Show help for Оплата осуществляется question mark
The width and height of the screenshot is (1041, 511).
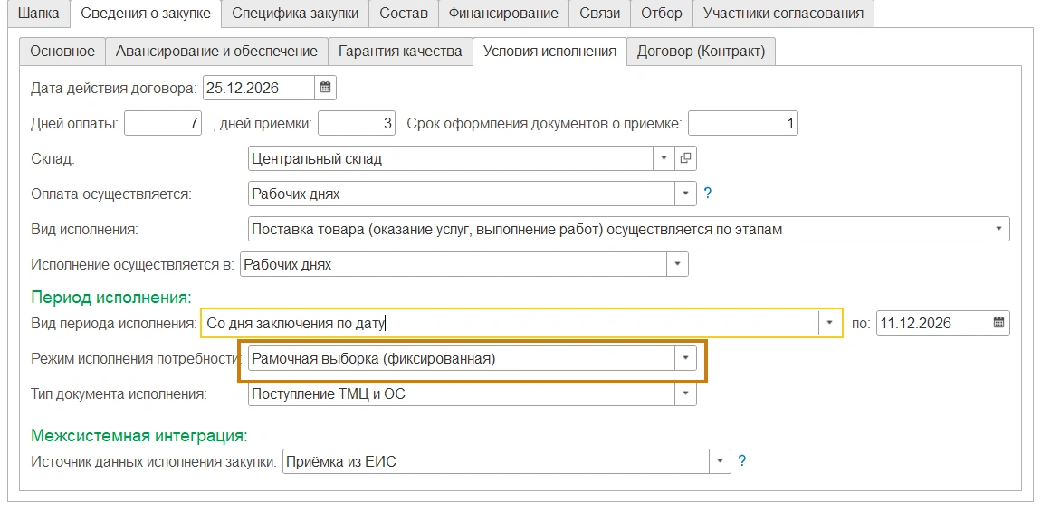[x=708, y=194]
